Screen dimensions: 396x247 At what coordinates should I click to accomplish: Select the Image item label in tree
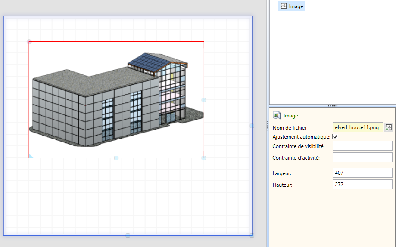pos(296,6)
